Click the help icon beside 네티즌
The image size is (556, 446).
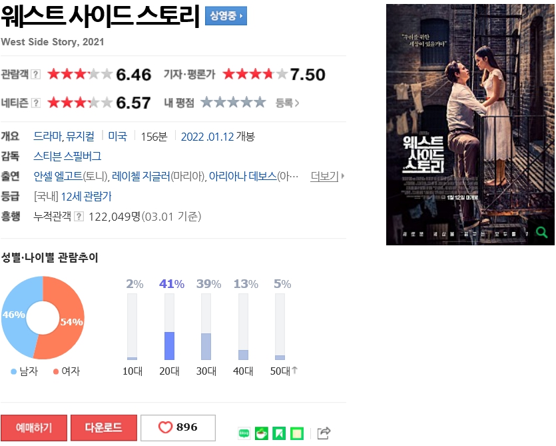(x=35, y=103)
